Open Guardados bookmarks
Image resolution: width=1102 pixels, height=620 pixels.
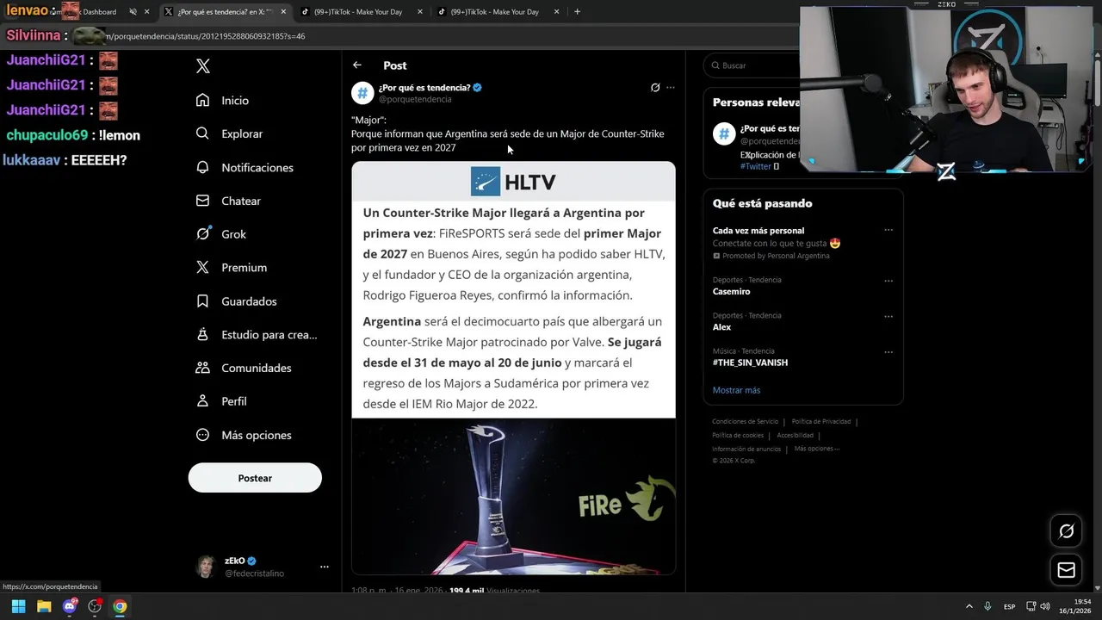[236, 301]
